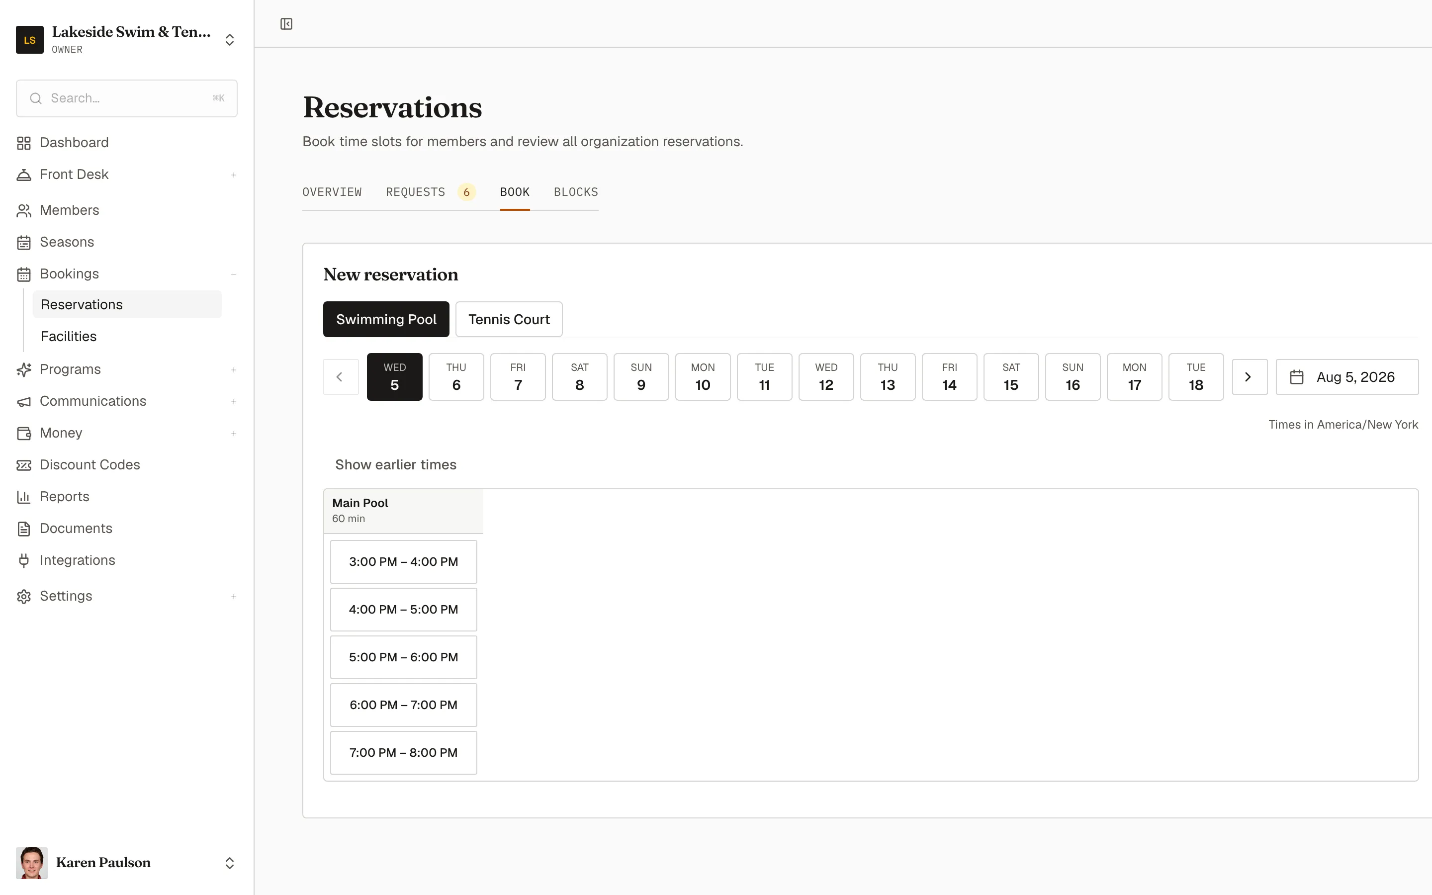Select Sunday 9 date
Viewport: 1432px width, 895px height.
pyautogui.click(x=641, y=377)
